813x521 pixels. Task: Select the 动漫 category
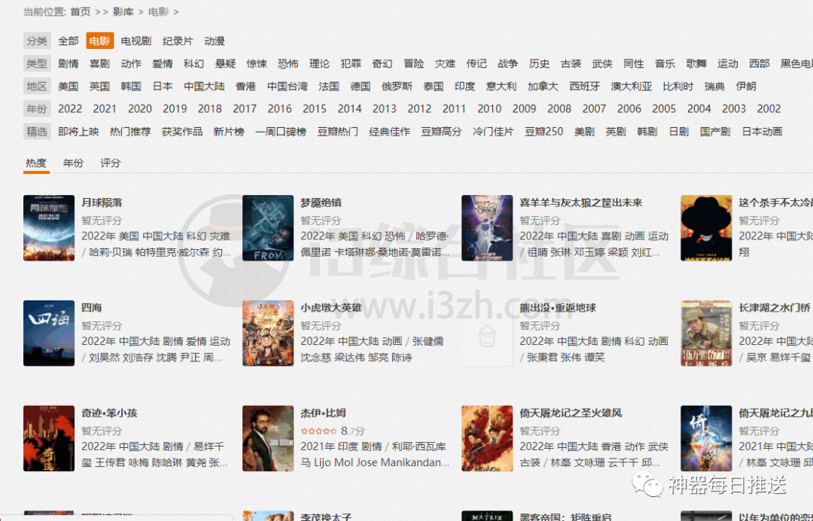click(x=214, y=41)
